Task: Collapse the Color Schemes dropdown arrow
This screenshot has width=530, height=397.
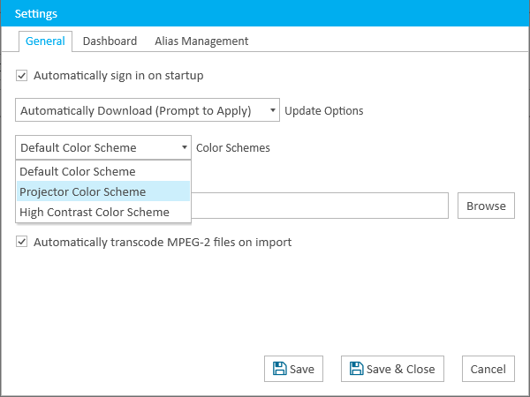Action: [185, 147]
